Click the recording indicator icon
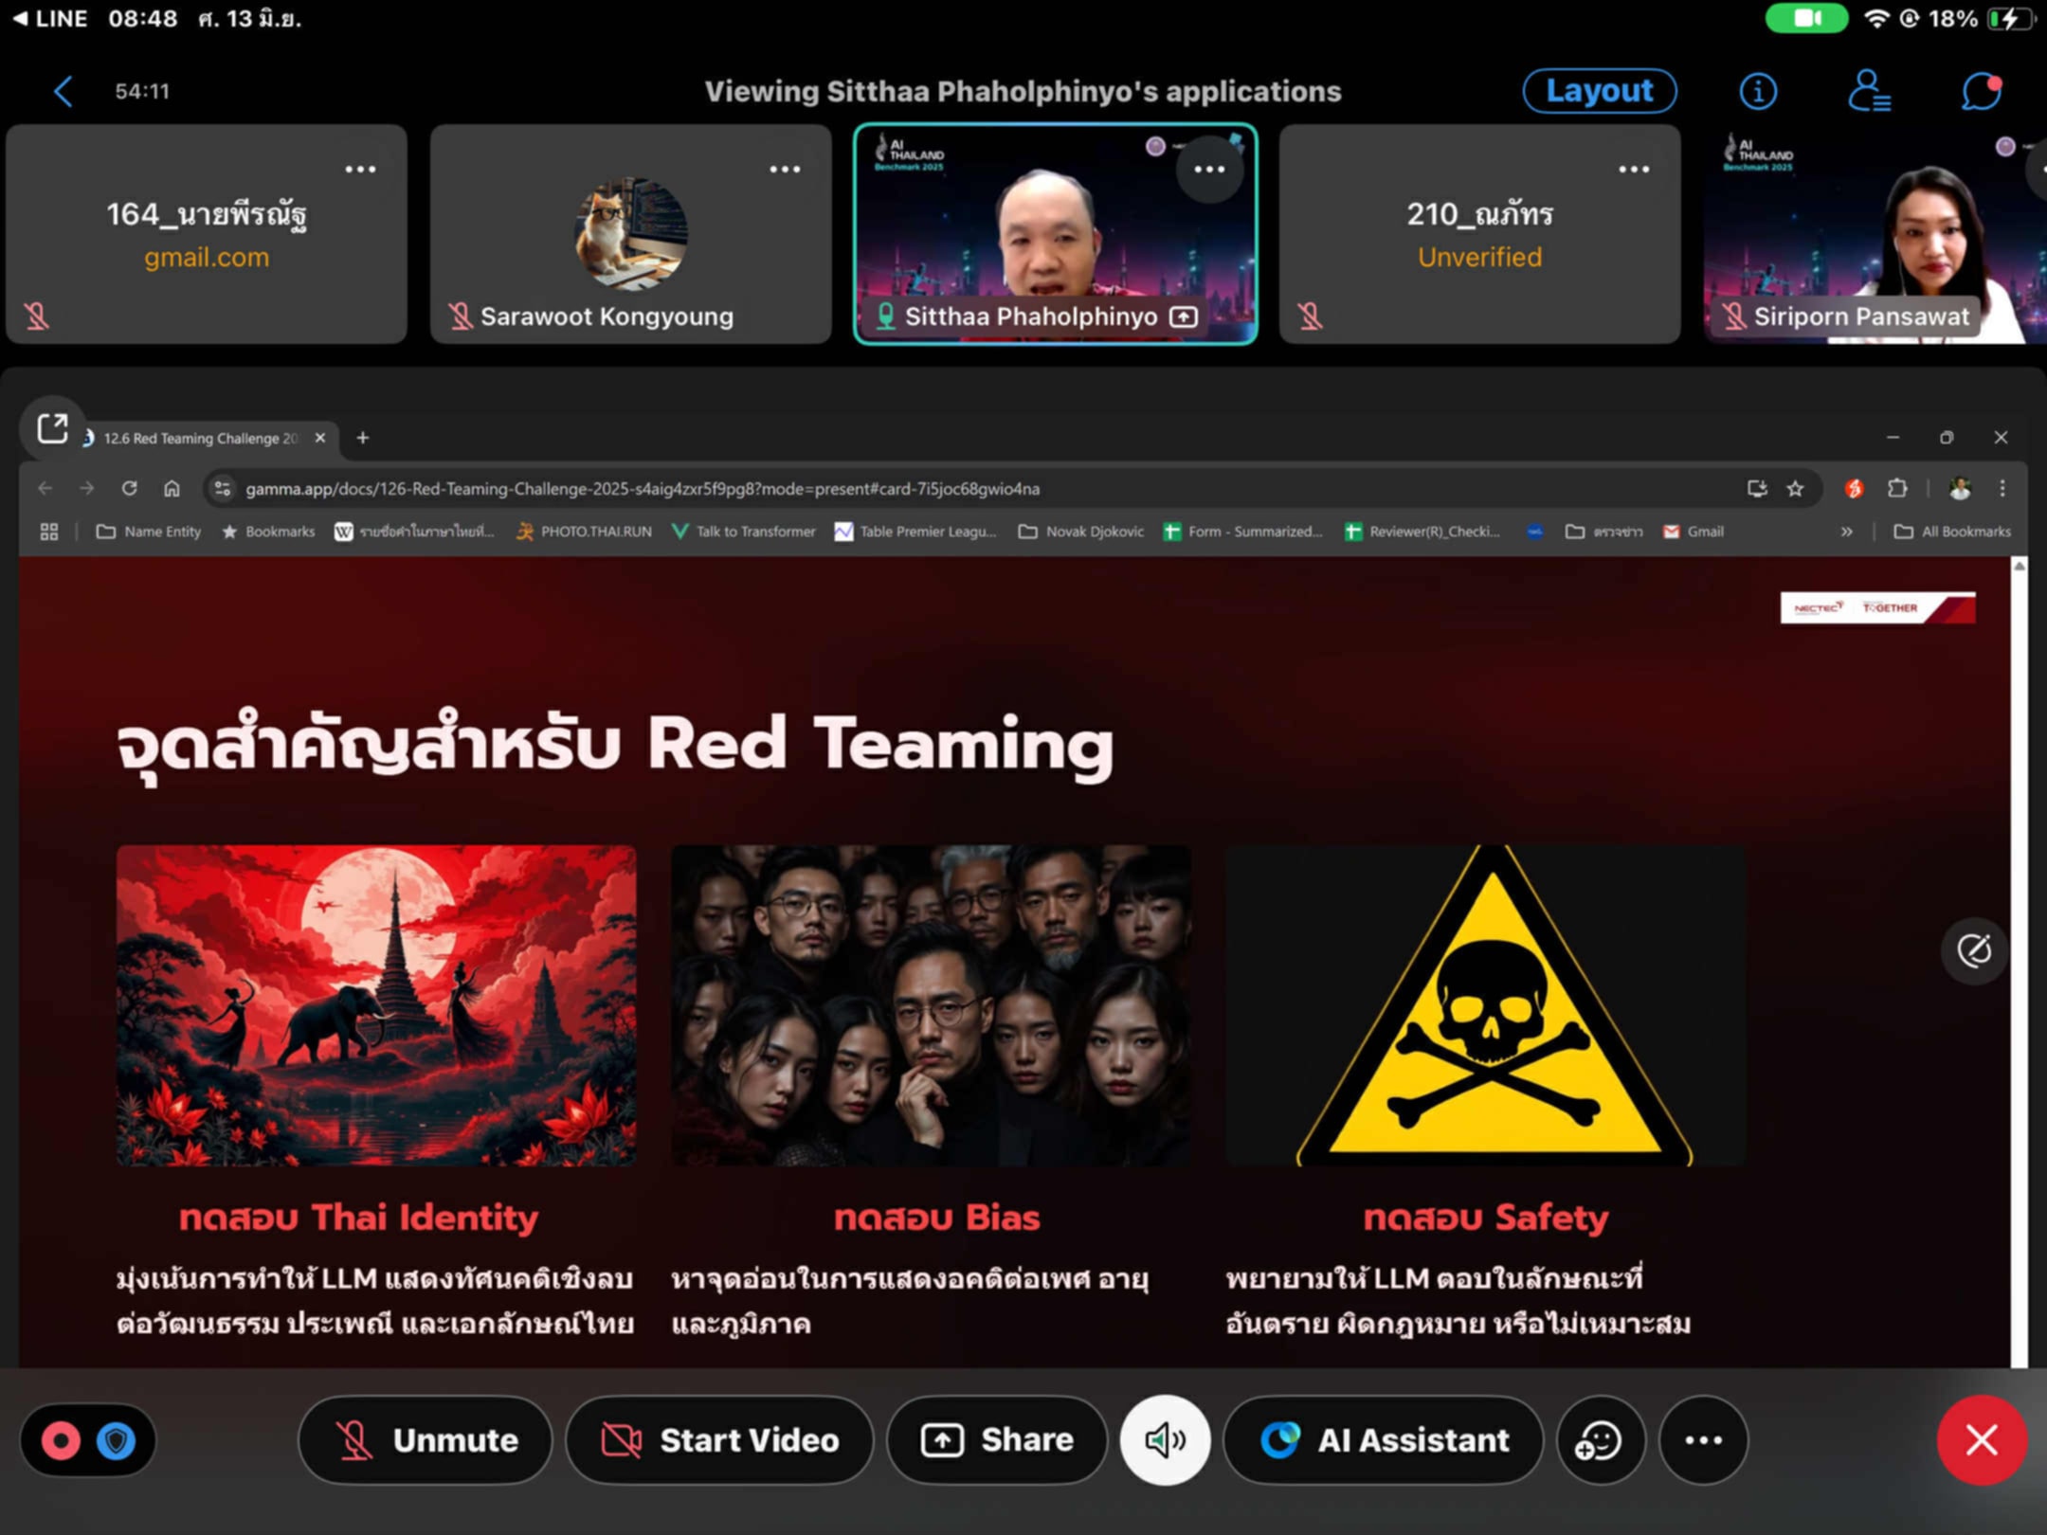This screenshot has width=2047, height=1535. point(61,1440)
